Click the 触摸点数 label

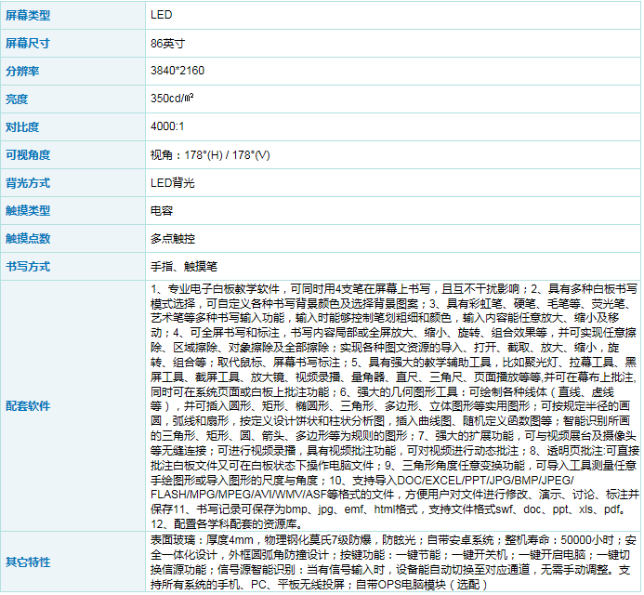click(28, 239)
